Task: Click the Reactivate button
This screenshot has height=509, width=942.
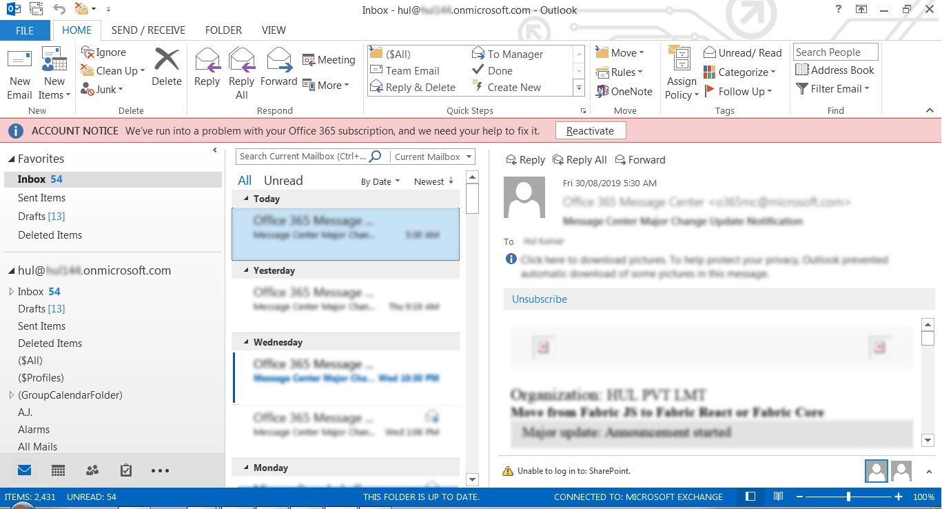Action: [590, 131]
